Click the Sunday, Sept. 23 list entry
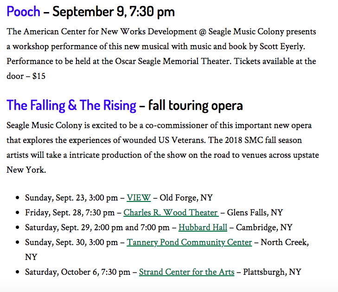Image resolution: width=338 pixels, height=292 pixels. pos(119,198)
